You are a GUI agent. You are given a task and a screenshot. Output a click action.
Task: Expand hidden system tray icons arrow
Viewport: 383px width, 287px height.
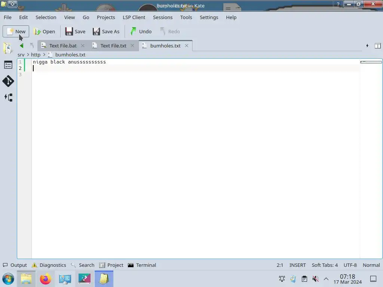click(326, 279)
